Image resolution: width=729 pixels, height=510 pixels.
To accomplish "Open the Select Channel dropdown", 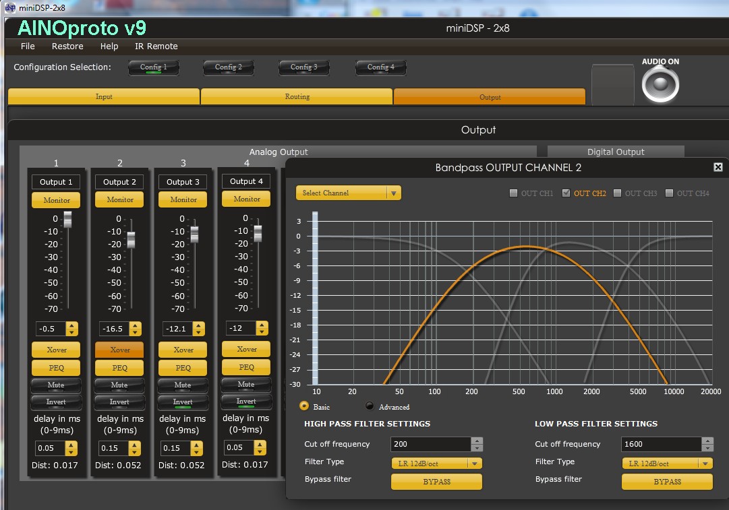I will point(348,193).
